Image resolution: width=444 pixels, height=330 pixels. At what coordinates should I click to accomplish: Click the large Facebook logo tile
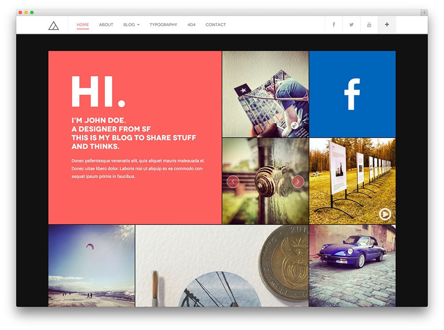[x=352, y=94]
